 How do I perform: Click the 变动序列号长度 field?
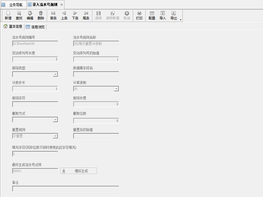35,59
